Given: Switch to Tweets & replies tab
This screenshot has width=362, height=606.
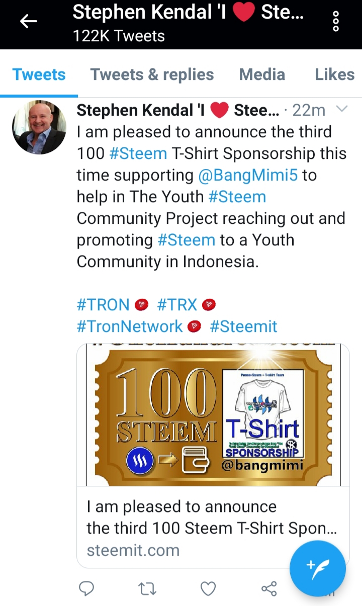Looking at the screenshot, I should (152, 74).
